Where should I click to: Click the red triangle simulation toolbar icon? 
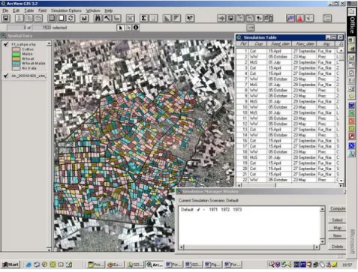[x=300, y=18]
